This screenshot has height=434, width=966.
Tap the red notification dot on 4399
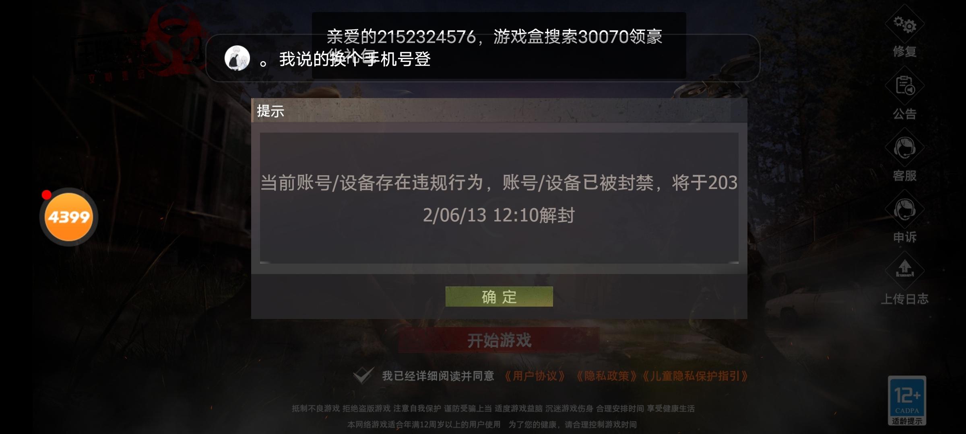[x=47, y=195]
